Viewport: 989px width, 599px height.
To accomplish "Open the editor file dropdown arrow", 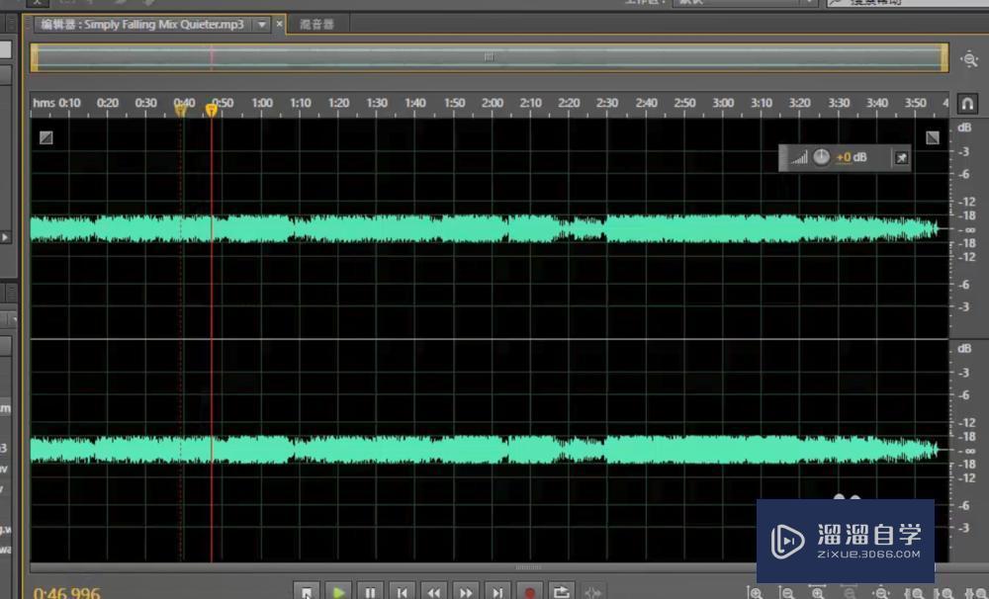I will coord(261,25).
